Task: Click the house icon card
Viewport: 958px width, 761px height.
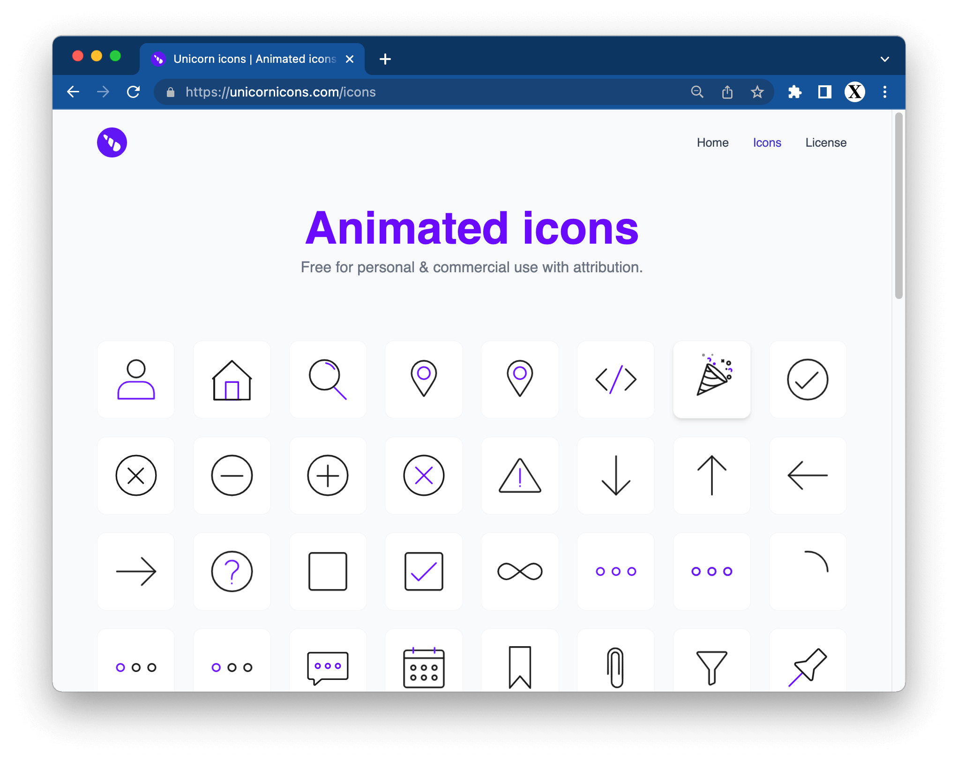Action: (x=232, y=380)
